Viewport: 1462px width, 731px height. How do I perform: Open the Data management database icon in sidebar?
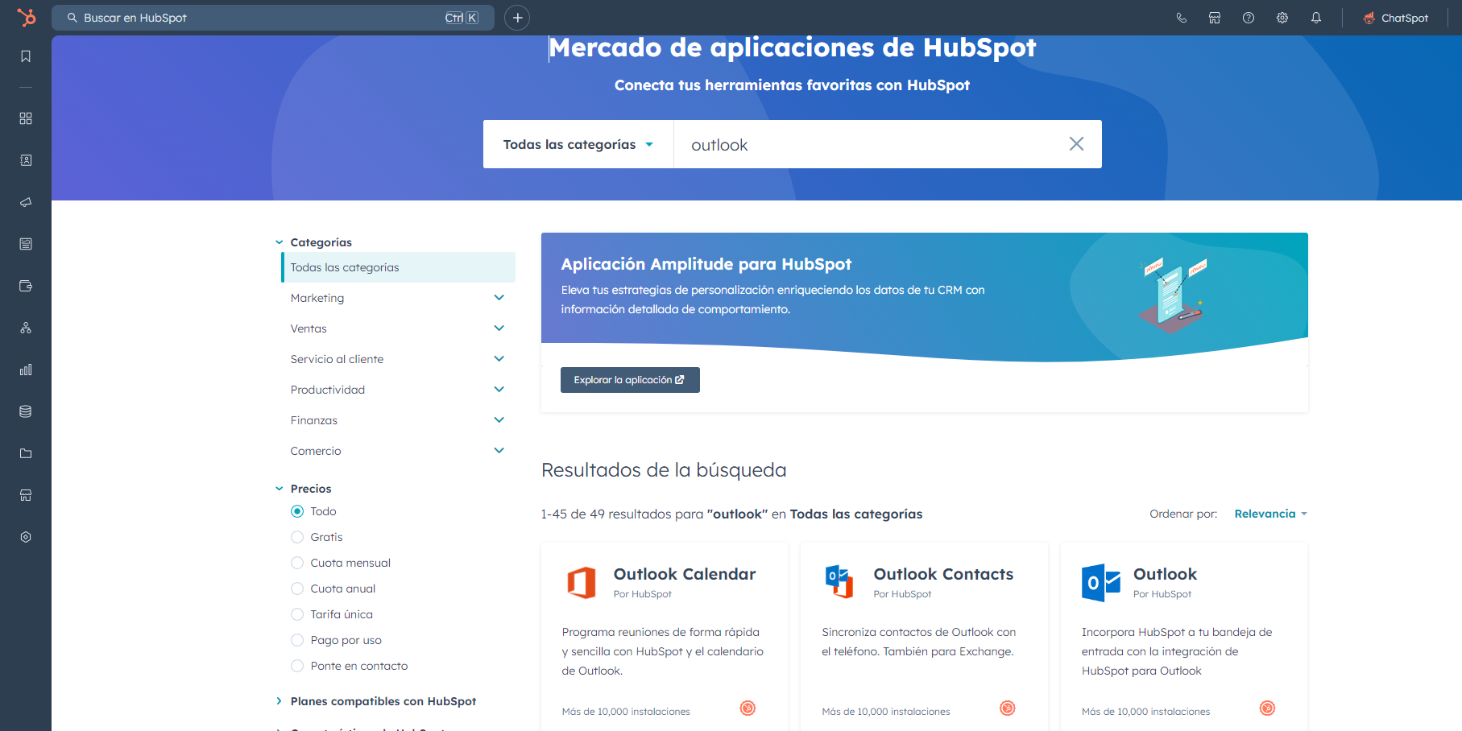pos(26,411)
